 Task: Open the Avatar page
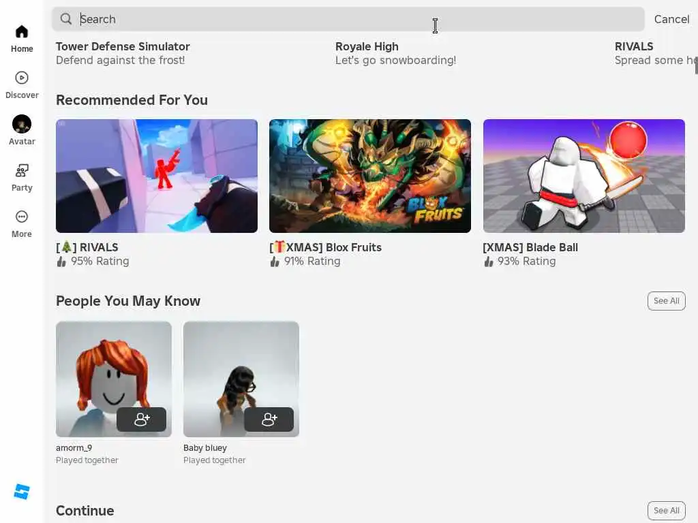pyautogui.click(x=21, y=130)
